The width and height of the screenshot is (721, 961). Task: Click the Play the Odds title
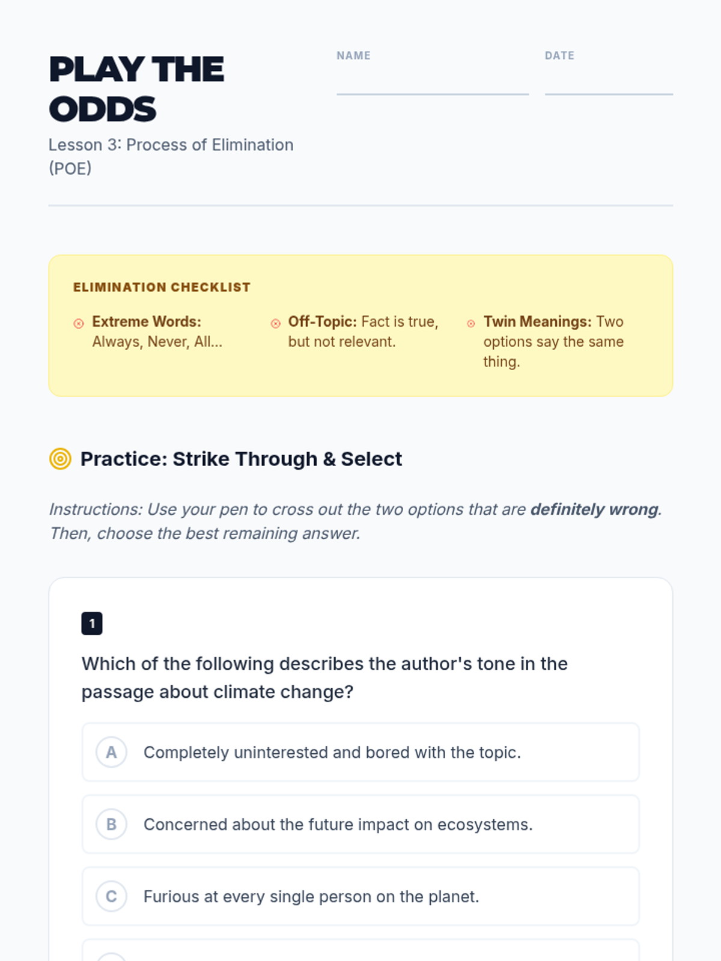pyautogui.click(x=137, y=89)
